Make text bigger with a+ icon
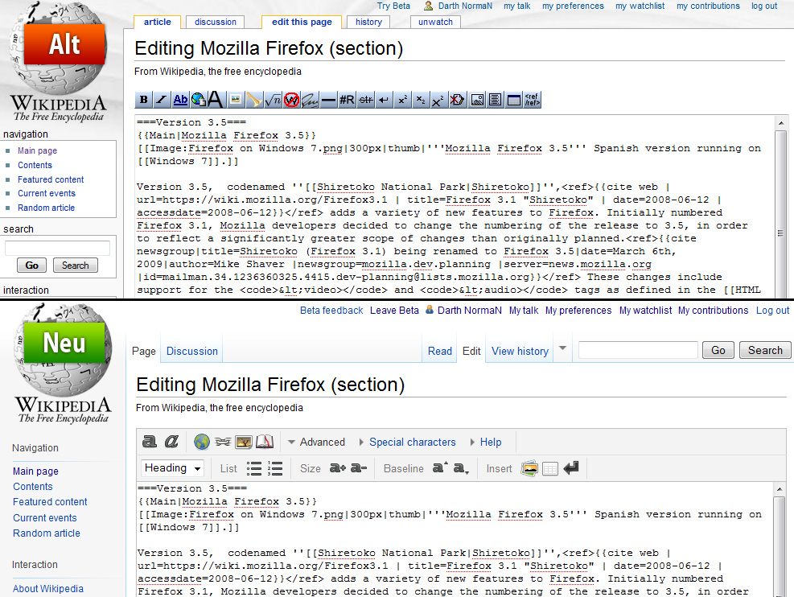Image resolution: width=794 pixels, height=597 pixels. pos(338,468)
